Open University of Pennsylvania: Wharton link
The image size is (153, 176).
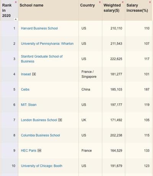[x=47, y=44]
